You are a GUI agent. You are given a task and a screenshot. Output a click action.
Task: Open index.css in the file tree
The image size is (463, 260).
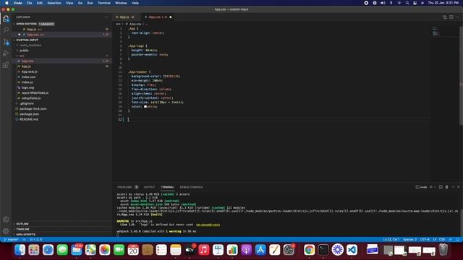click(x=28, y=77)
